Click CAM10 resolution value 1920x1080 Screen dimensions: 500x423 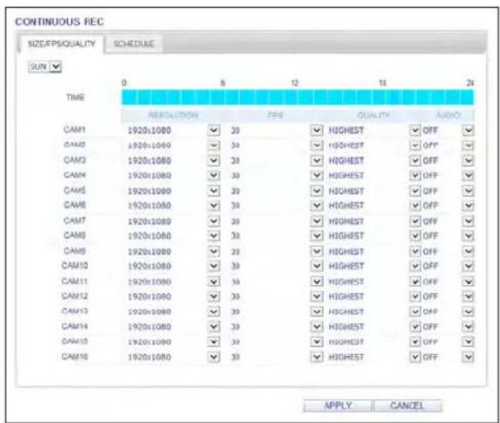pyautogui.click(x=149, y=266)
